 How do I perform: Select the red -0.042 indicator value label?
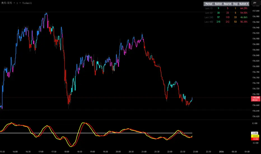255,139
